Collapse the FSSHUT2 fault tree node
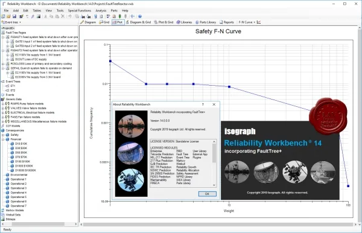 tap(3, 50)
